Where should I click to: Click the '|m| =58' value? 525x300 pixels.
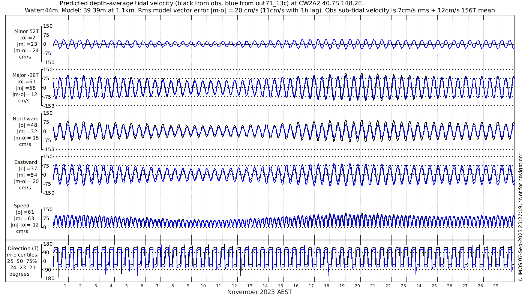coord(27,88)
